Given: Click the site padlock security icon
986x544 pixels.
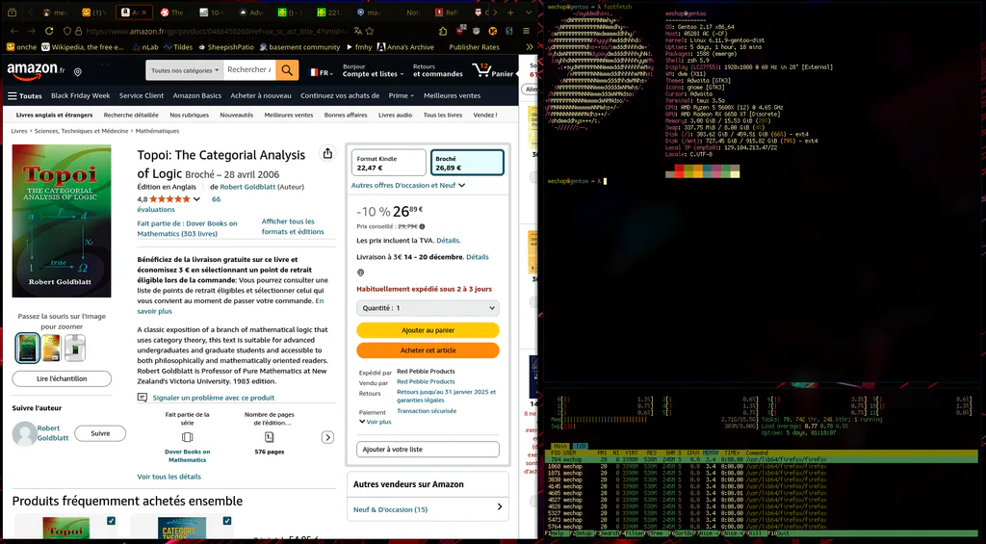Looking at the screenshot, I should click(x=79, y=31).
